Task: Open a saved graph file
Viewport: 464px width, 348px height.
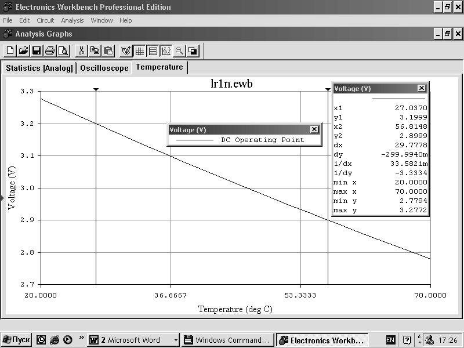Action: [x=23, y=51]
